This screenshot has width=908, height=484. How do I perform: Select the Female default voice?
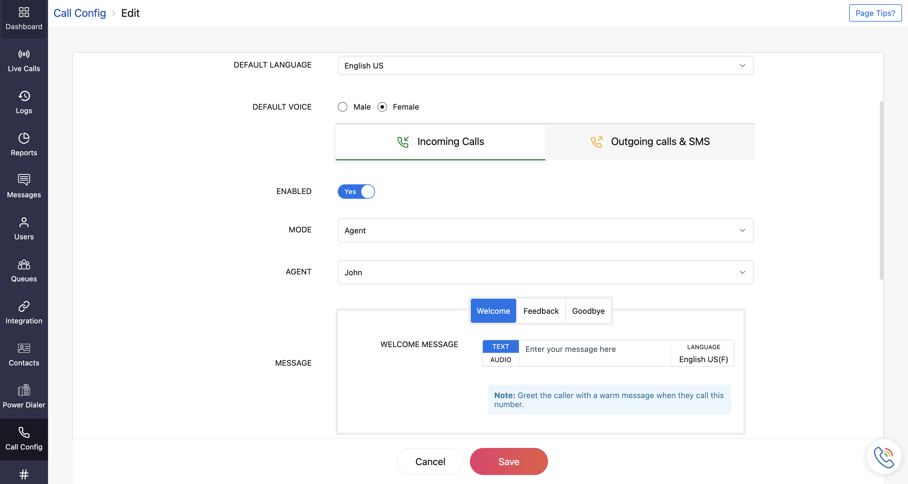coord(382,107)
